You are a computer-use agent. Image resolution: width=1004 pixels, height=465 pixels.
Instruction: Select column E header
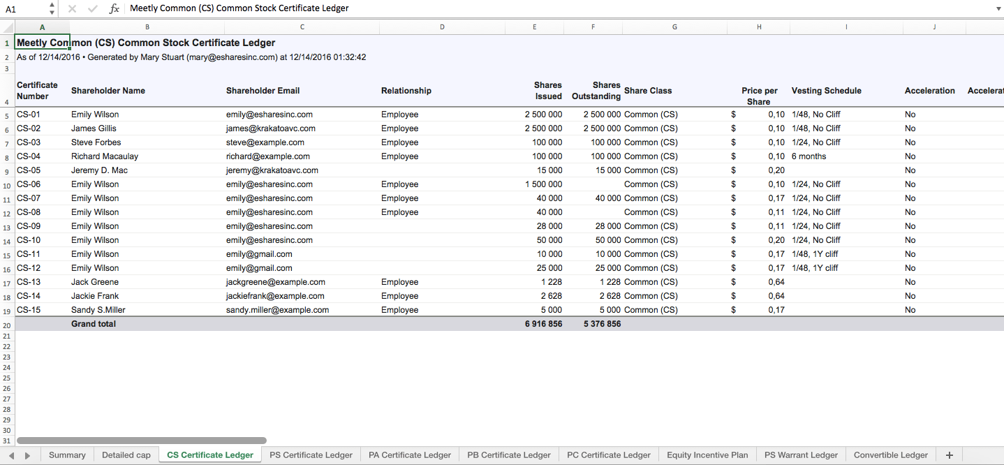tap(535, 27)
